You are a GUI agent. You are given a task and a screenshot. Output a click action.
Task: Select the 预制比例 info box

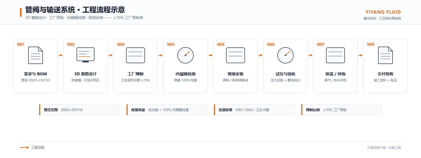[342, 110]
